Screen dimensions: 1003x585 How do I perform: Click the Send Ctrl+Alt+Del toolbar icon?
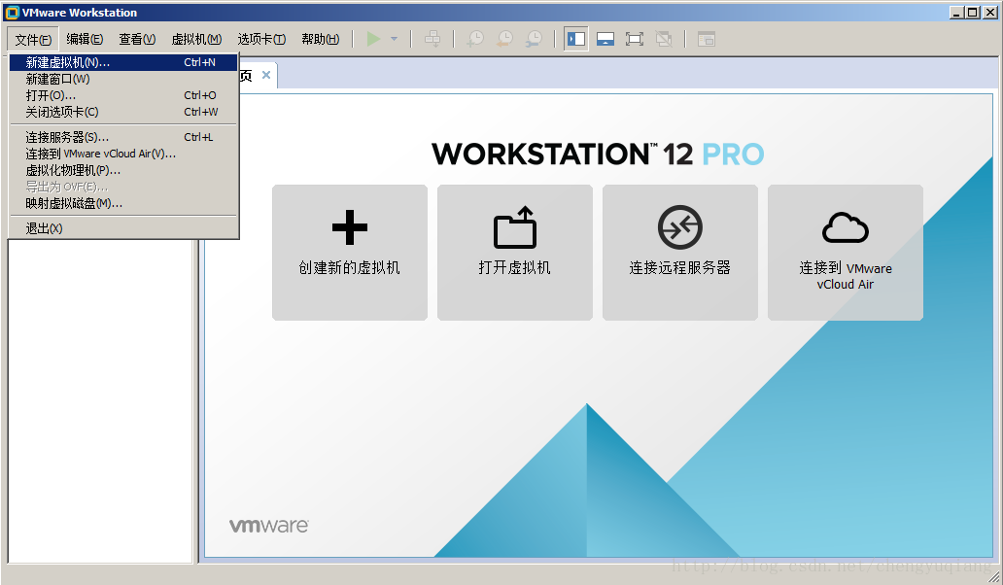(x=432, y=39)
